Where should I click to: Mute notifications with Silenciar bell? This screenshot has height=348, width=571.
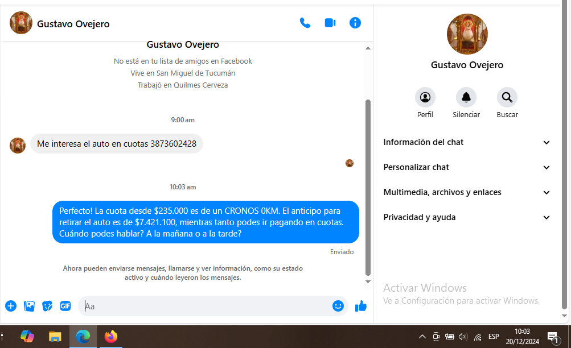(x=466, y=97)
